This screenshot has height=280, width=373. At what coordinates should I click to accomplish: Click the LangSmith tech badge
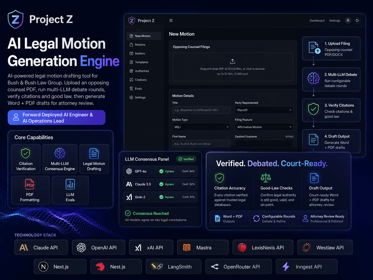(x=173, y=267)
